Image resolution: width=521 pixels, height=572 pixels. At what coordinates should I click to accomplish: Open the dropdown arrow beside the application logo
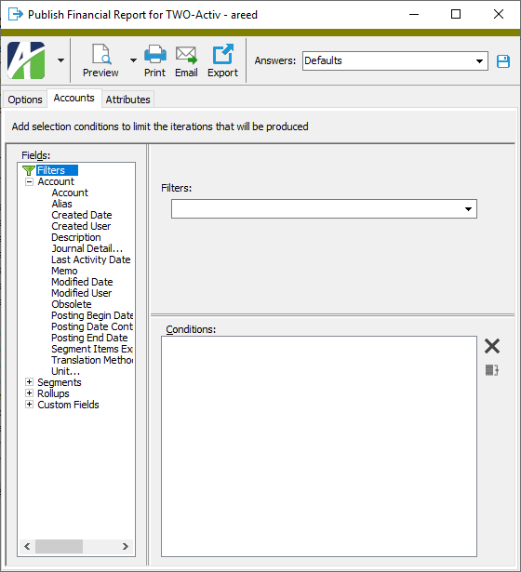click(x=60, y=60)
